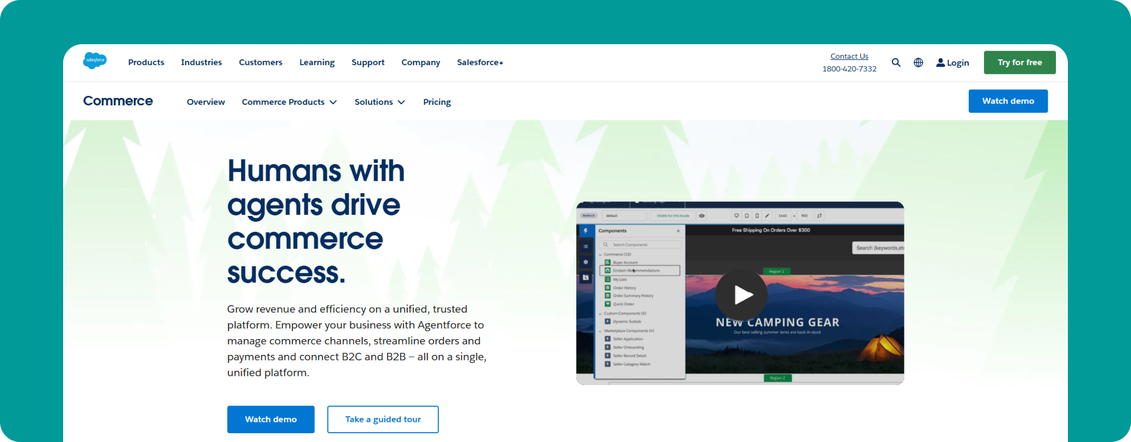Select desktop view icon in video preview toolbar

coord(737,216)
